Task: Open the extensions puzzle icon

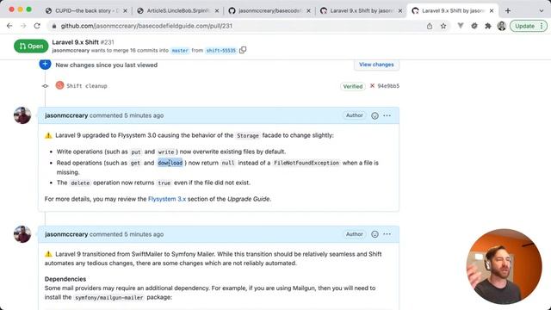Action: point(488,26)
